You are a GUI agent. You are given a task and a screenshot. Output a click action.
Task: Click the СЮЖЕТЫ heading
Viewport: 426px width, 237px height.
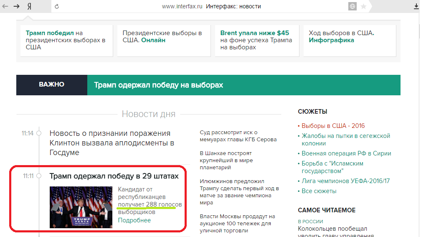[312, 112]
